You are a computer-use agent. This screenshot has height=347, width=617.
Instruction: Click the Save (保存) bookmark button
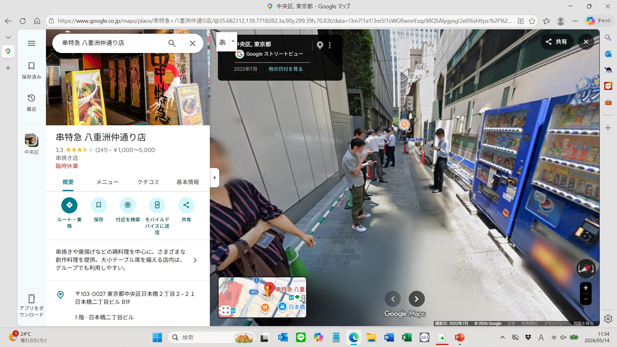[99, 205]
